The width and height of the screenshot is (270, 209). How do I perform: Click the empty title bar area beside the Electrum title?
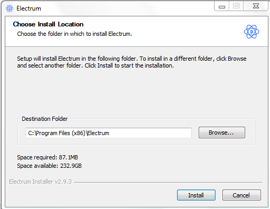127,8
